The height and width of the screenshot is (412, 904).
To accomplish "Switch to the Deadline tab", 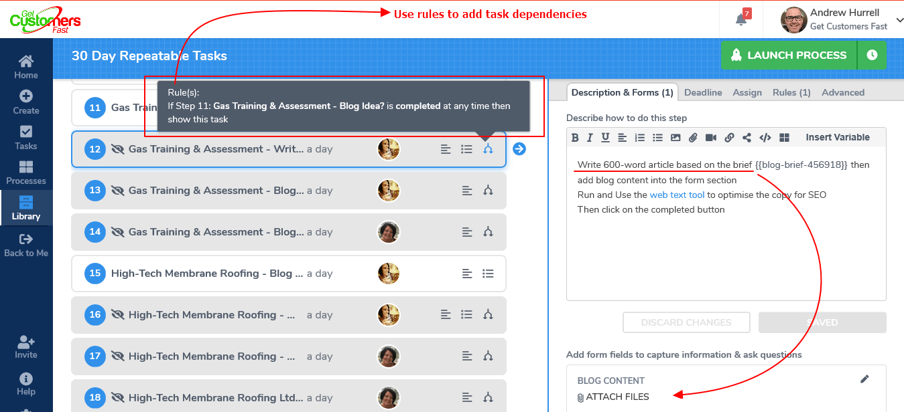I will [703, 92].
